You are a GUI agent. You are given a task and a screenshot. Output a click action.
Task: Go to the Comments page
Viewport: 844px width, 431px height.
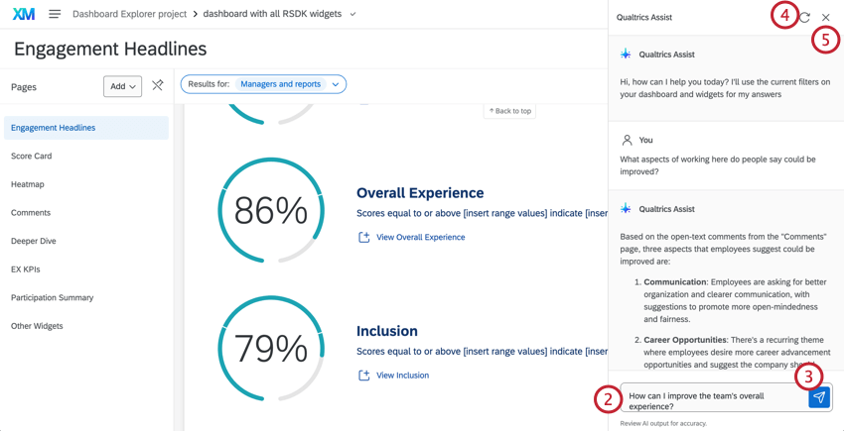coord(31,212)
